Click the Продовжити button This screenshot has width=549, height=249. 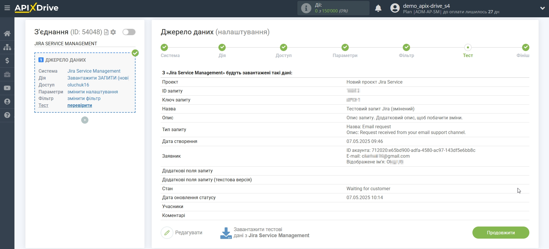tap(501, 233)
